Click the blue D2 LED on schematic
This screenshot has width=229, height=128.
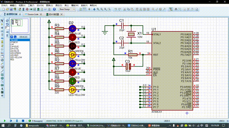(x=72, y=28)
